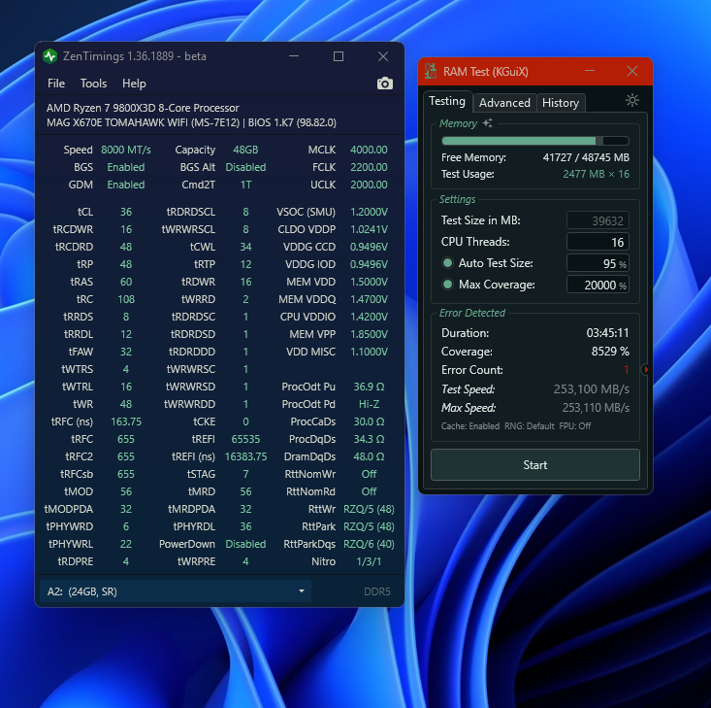The height and width of the screenshot is (708, 711).
Task: Close the ZenTimings window
Action: point(383,56)
